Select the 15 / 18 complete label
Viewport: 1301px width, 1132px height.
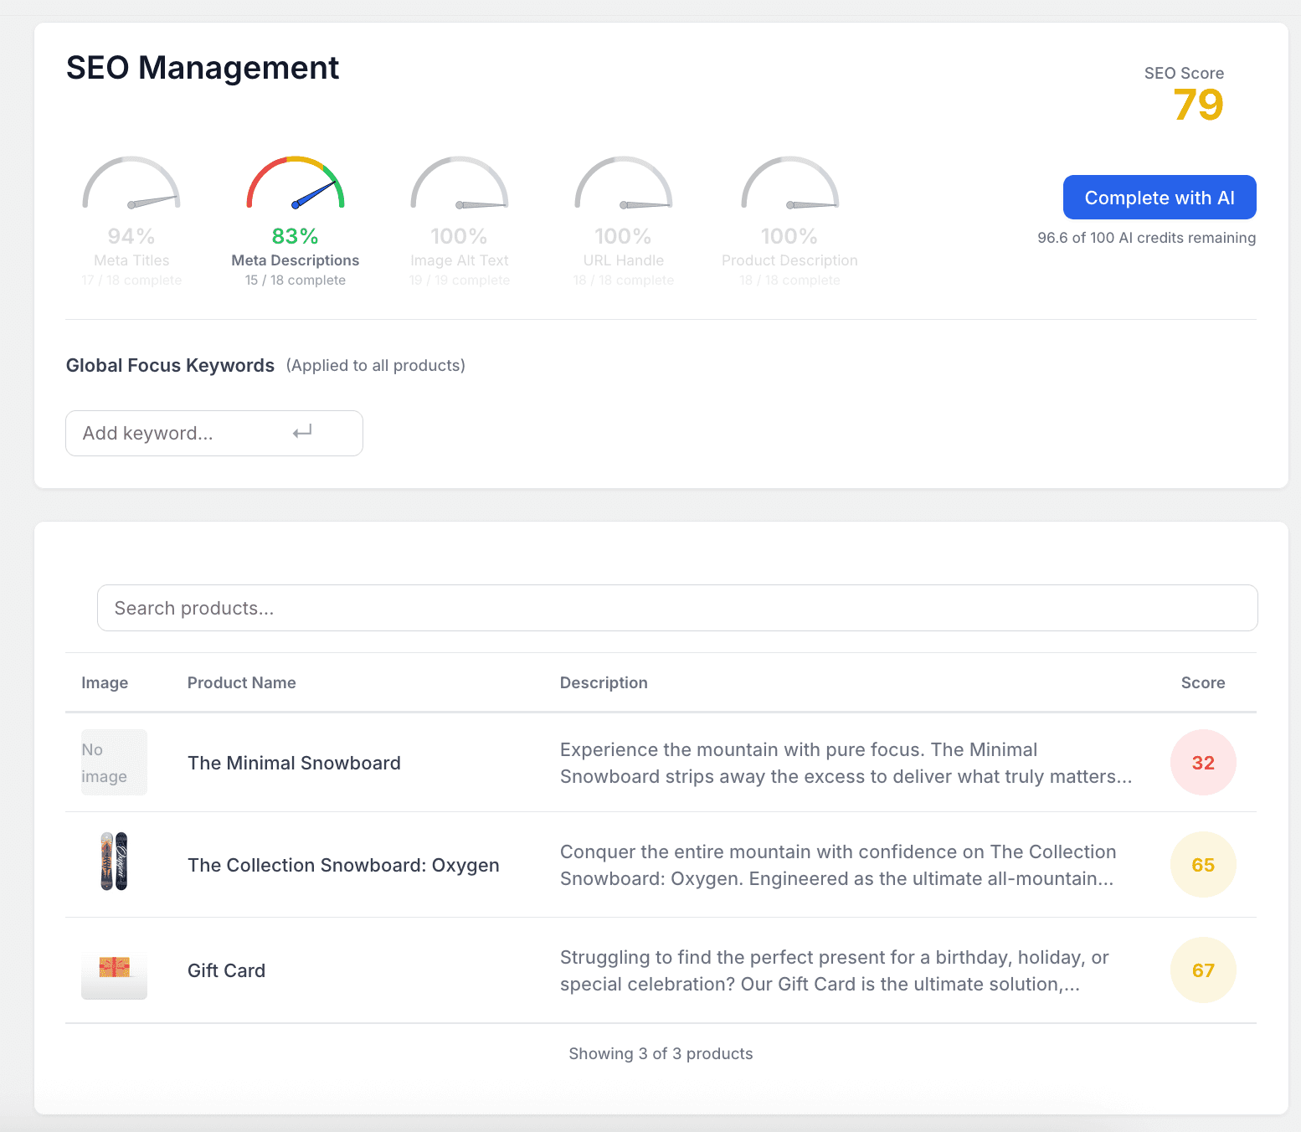click(295, 280)
